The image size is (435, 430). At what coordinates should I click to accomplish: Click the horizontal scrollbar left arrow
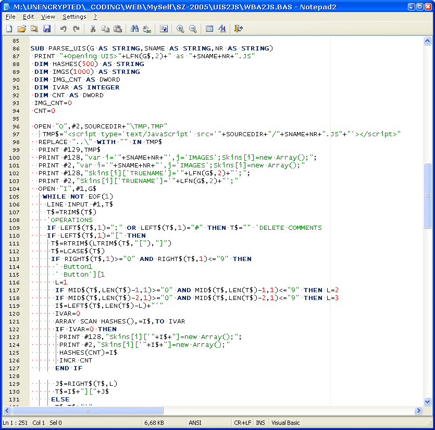coord(7,410)
